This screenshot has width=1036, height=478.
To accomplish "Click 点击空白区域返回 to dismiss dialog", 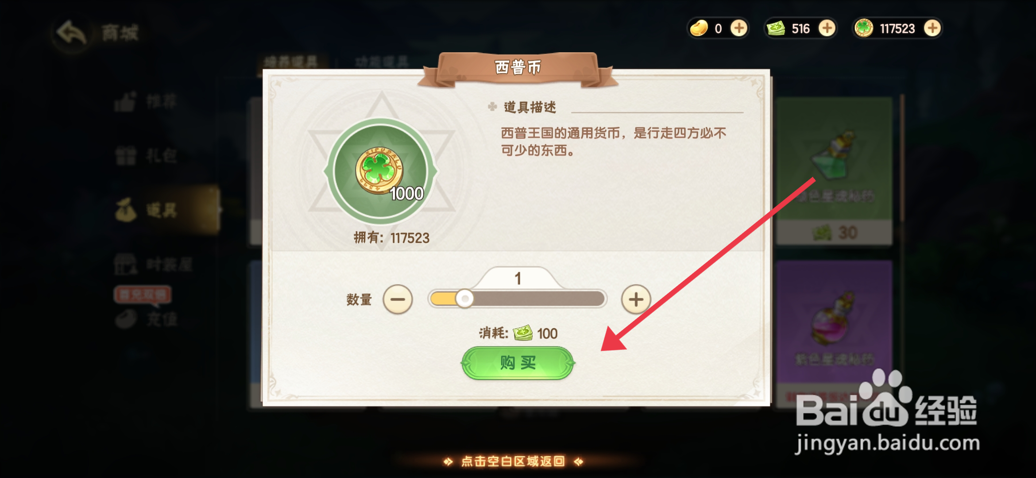I will (x=513, y=462).
